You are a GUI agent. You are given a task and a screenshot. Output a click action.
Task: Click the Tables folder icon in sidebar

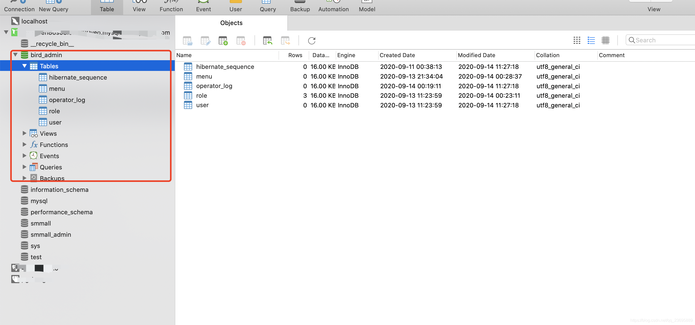click(34, 66)
